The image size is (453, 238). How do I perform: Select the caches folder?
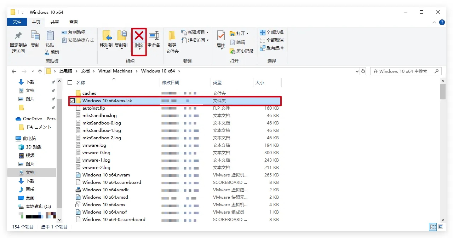89,93
